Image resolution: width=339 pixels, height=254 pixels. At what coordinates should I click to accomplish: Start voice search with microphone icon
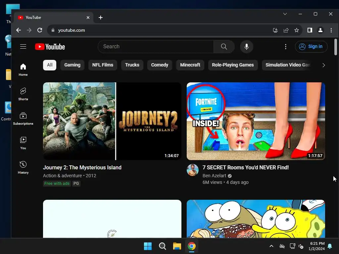(246, 47)
